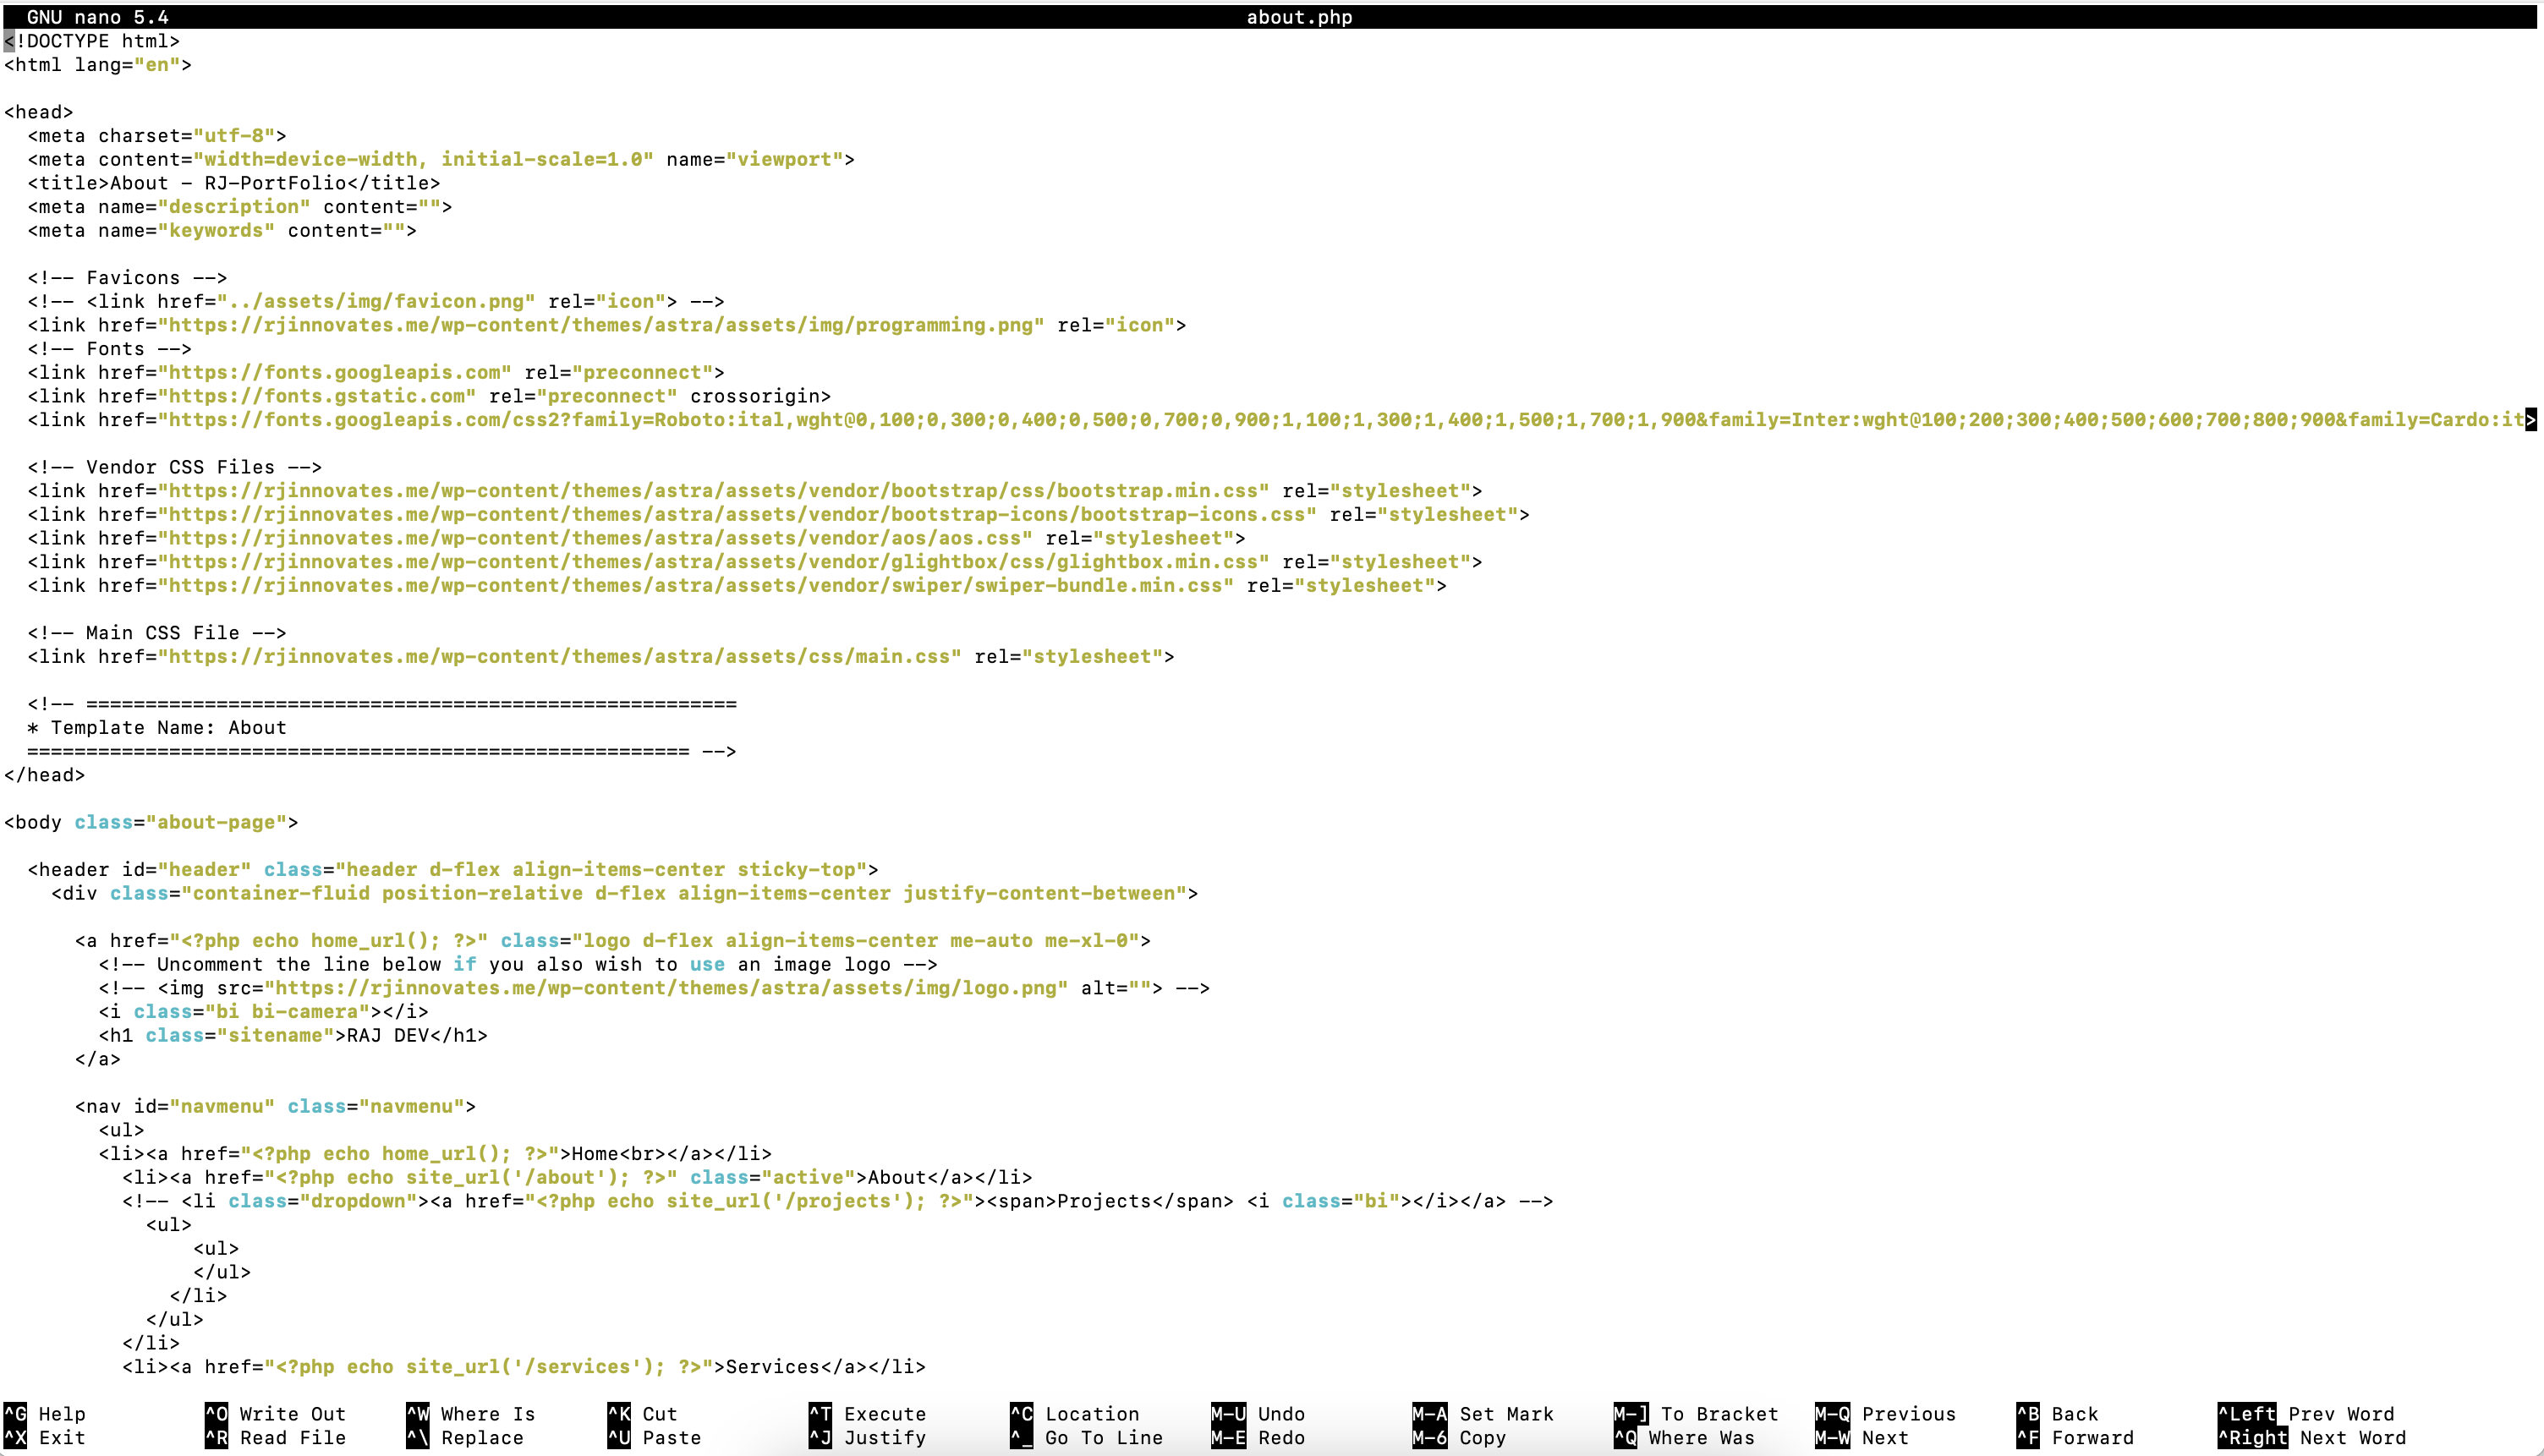
Task: Click the line continuation marker at right edge
Action: point(2530,419)
